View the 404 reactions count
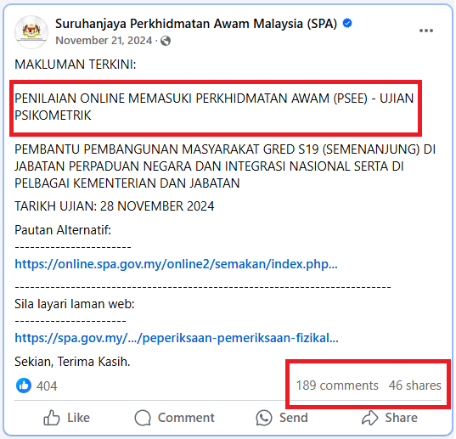 pyautogui.click(x=47, y=386)
